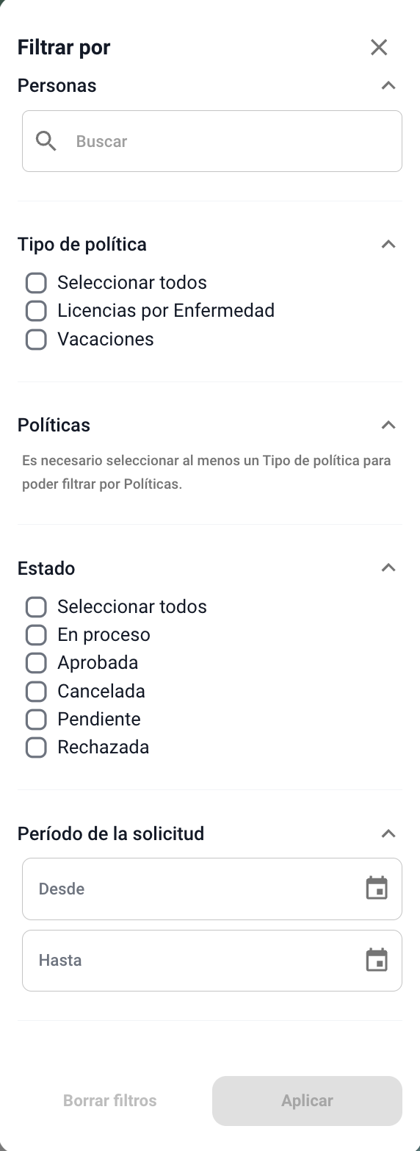Click the Borrar filtros button
The image size is (420, 1151).
pos(110,1101)
